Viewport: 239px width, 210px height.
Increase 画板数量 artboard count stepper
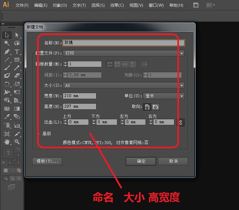65,63
